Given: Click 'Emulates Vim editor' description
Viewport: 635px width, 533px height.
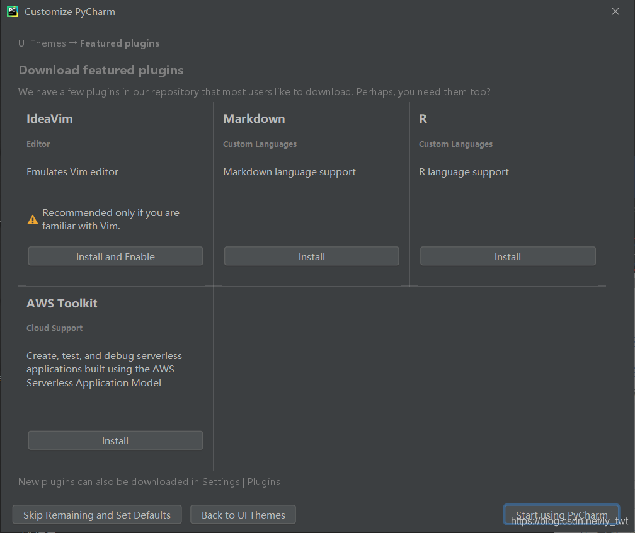Looking at the screenshot, I should click(72, 172).
